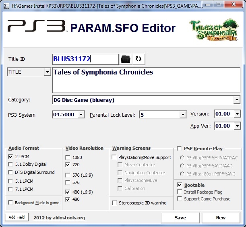
Task: Uncheck the Bootable option
Action: [x=180, y=185]
